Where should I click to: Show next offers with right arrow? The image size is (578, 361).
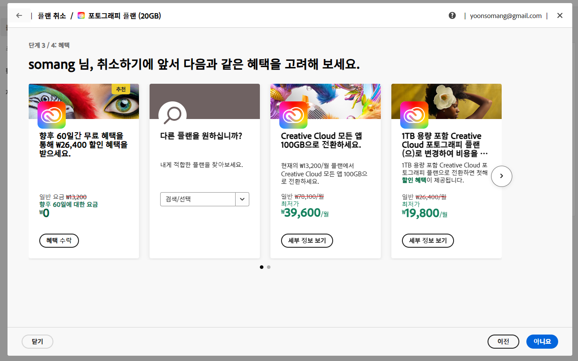(x=502, y=176)
